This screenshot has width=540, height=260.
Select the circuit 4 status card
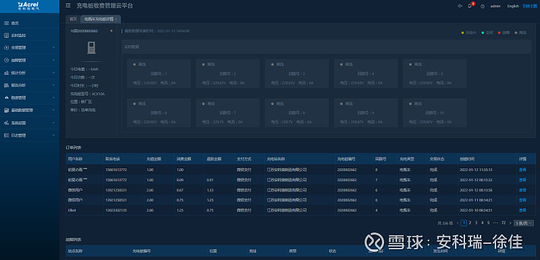click(366, 73)
